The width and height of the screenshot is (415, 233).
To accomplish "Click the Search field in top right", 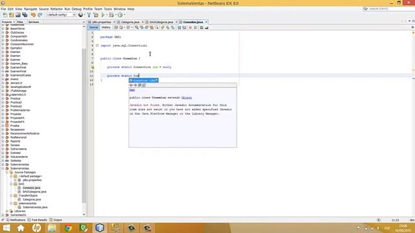I will pyautogui.click(x=388, y=9).
